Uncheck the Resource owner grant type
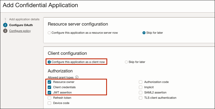 [49, 82]
